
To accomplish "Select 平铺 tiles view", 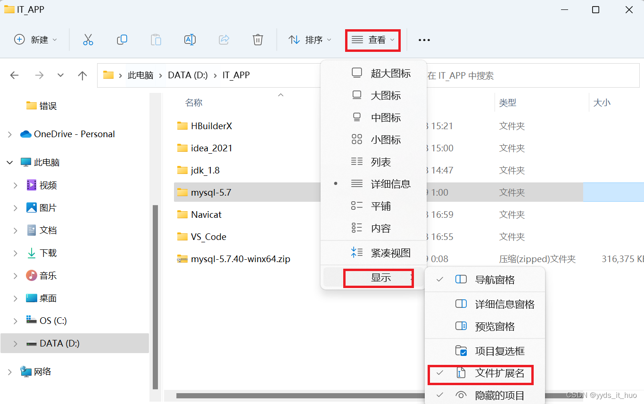I will 373,206.
